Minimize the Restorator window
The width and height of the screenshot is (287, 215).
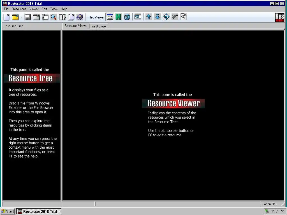(x=272, y=3)
